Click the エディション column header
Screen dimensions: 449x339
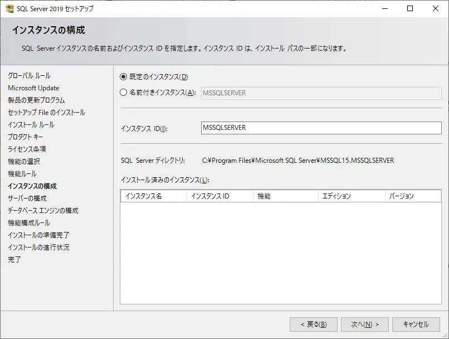[352, 196]
